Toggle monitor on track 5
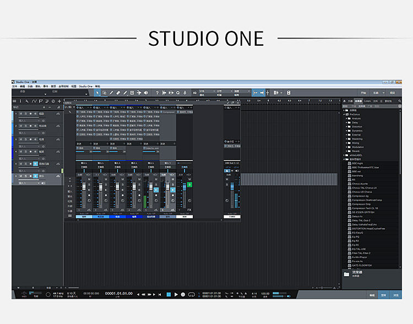Image resolution: width=413 pixels, height=324 pixels. click(36, 164)
